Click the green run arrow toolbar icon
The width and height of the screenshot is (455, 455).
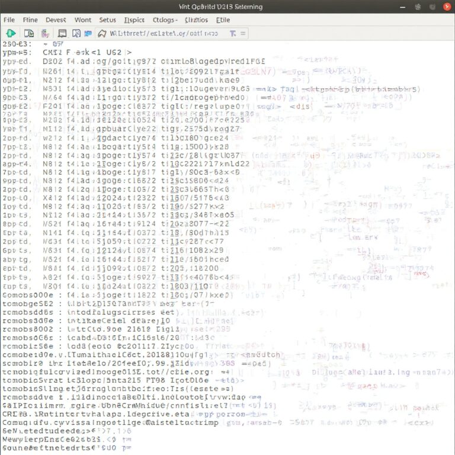[11, 33]
